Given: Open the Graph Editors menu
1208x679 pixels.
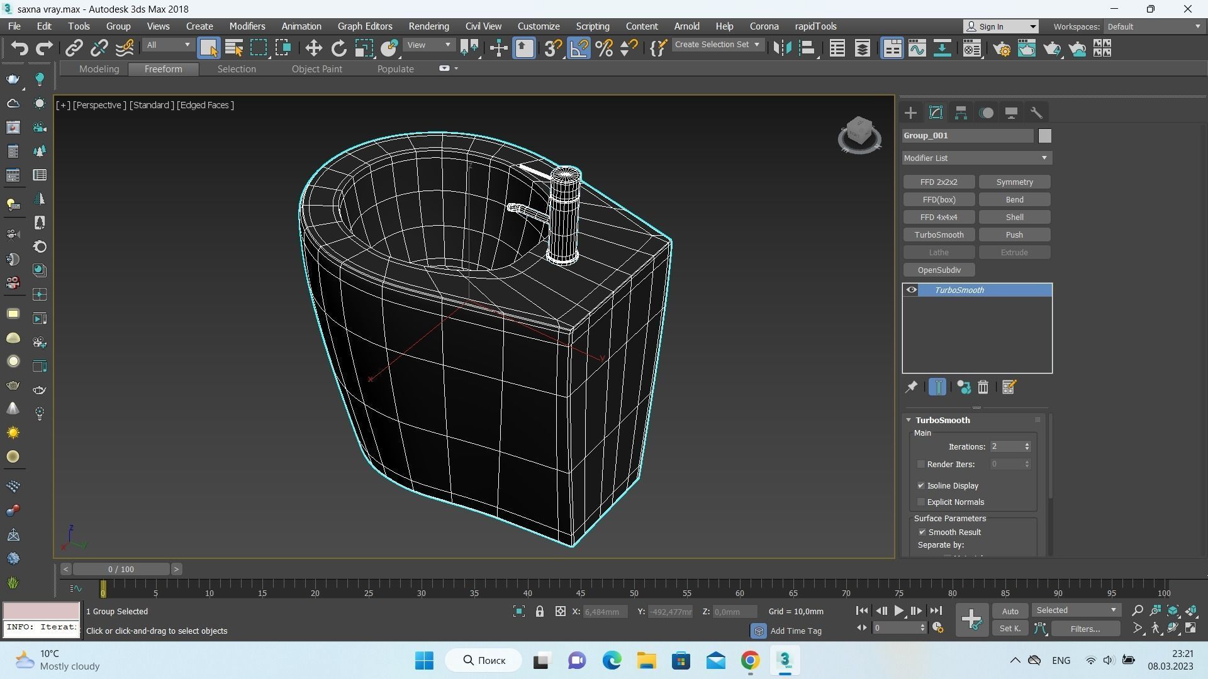Looking at the screenshot, I should 365,26.
